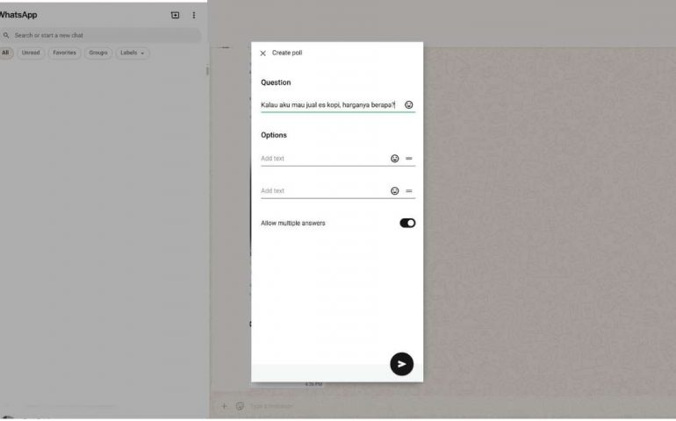Toggle Allow multiple answers switch

(407, 224)
